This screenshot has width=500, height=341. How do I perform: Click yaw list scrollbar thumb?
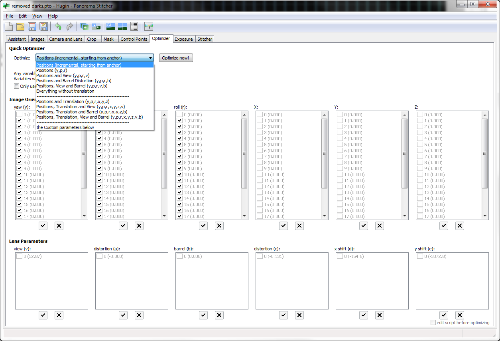pos(84,153)
